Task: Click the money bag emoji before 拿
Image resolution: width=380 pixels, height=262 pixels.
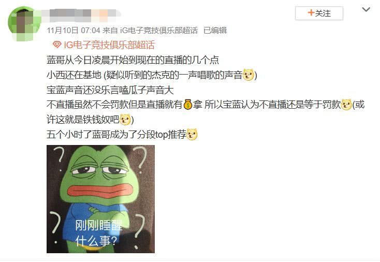Action: 187,105
